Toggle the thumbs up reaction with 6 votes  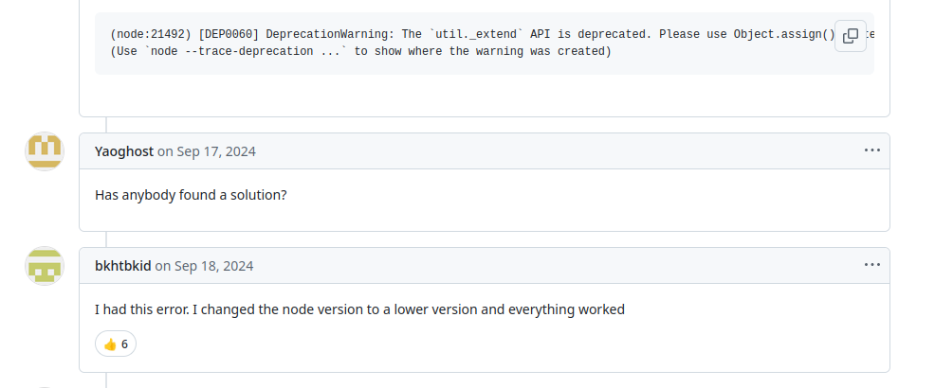point(116,344)
